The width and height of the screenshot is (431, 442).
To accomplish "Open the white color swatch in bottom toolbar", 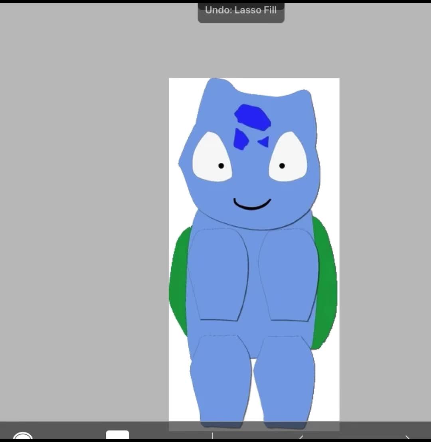I will pos(117,434).
